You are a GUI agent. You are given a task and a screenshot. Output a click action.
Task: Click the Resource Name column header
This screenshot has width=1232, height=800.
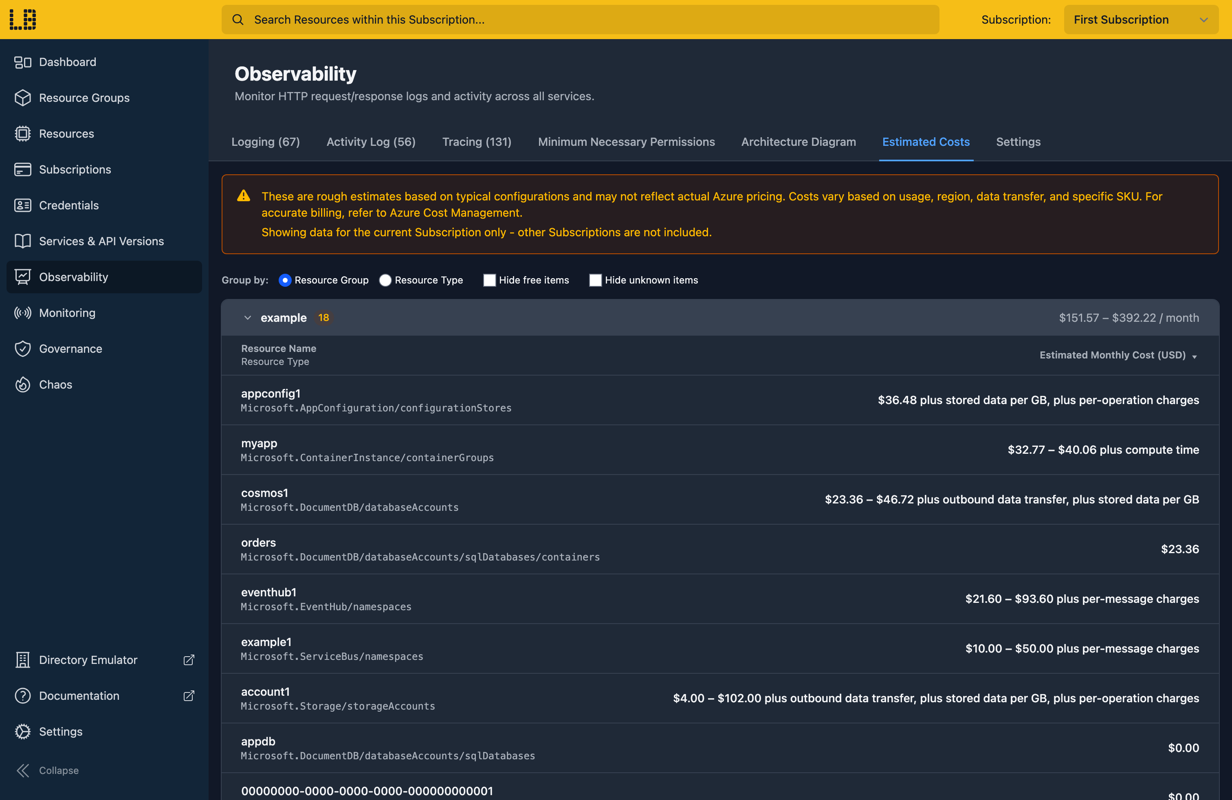tap(279, 348)
